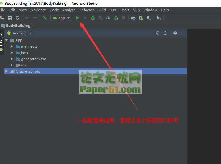Click the Back navigation arrow
221x164 pixels.
27,18
